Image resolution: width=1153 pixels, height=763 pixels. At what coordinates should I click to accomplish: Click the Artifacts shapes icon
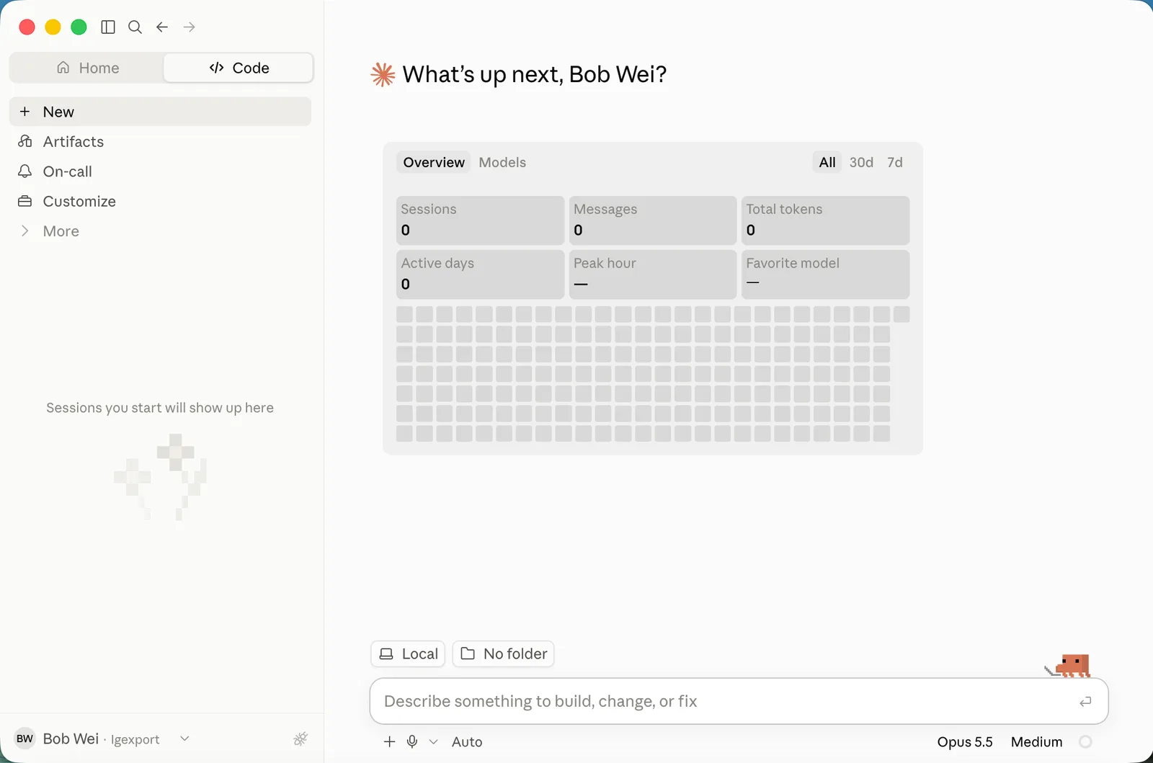pyautogui.click(x=25, y=141)
